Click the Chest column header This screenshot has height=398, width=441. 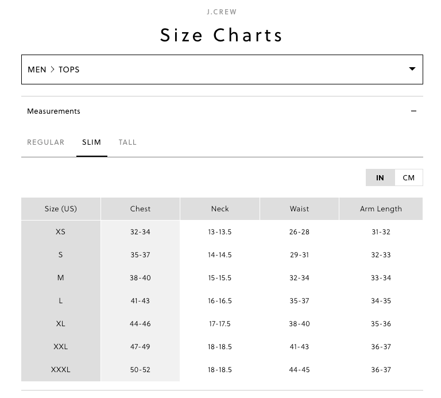tap(140, 208)
